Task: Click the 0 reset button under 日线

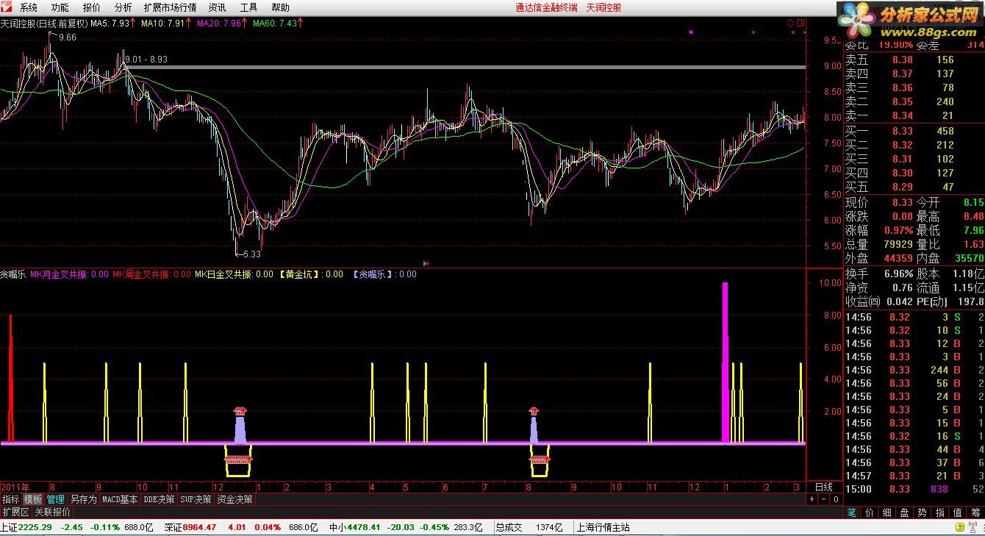Action: point(835,499)
